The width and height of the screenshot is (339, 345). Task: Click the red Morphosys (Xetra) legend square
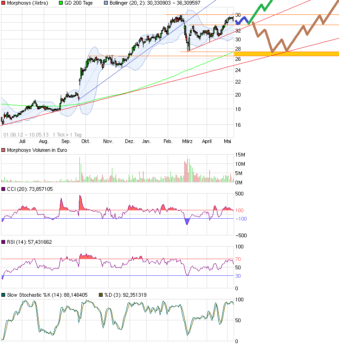[x=3, y=3]
